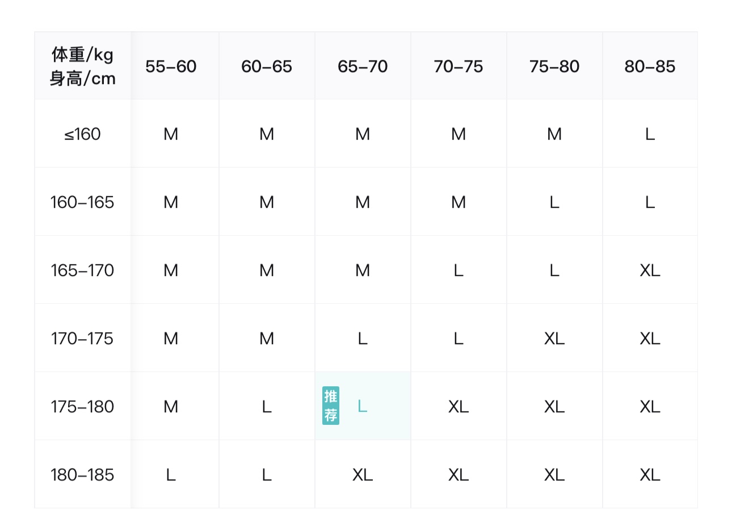
Task: Click L in ≤160 row, 80–85 column
Action: coord(650,134)
